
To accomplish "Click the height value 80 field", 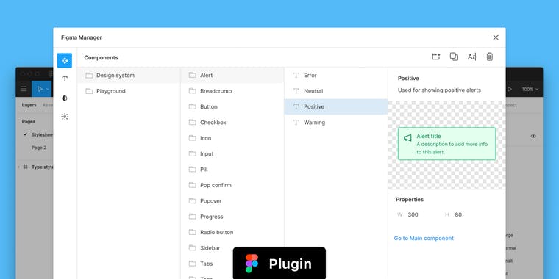I will pos(458,214).
